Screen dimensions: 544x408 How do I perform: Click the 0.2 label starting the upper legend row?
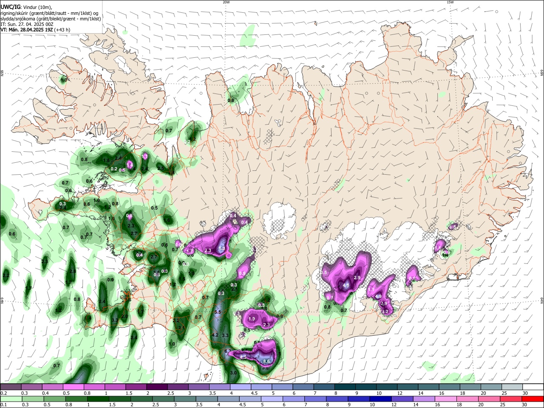click(3, 393)
